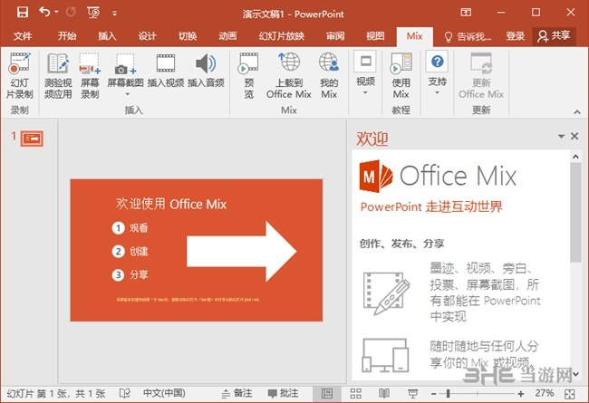Click the 观看 item on slide
The height and width of the screenshot is (403, 589).
coord(139,227)
